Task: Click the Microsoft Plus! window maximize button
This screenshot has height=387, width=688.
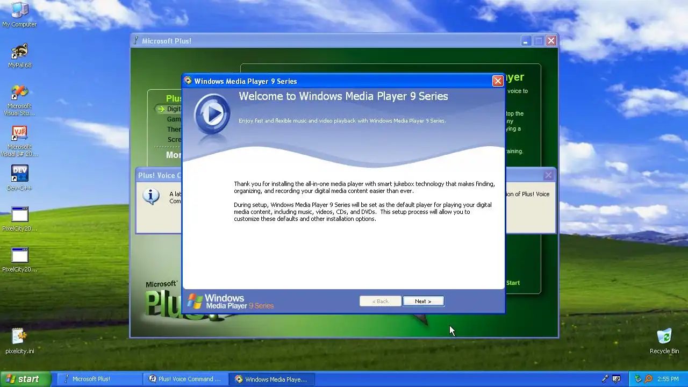Action: click(x=539, y=41)
